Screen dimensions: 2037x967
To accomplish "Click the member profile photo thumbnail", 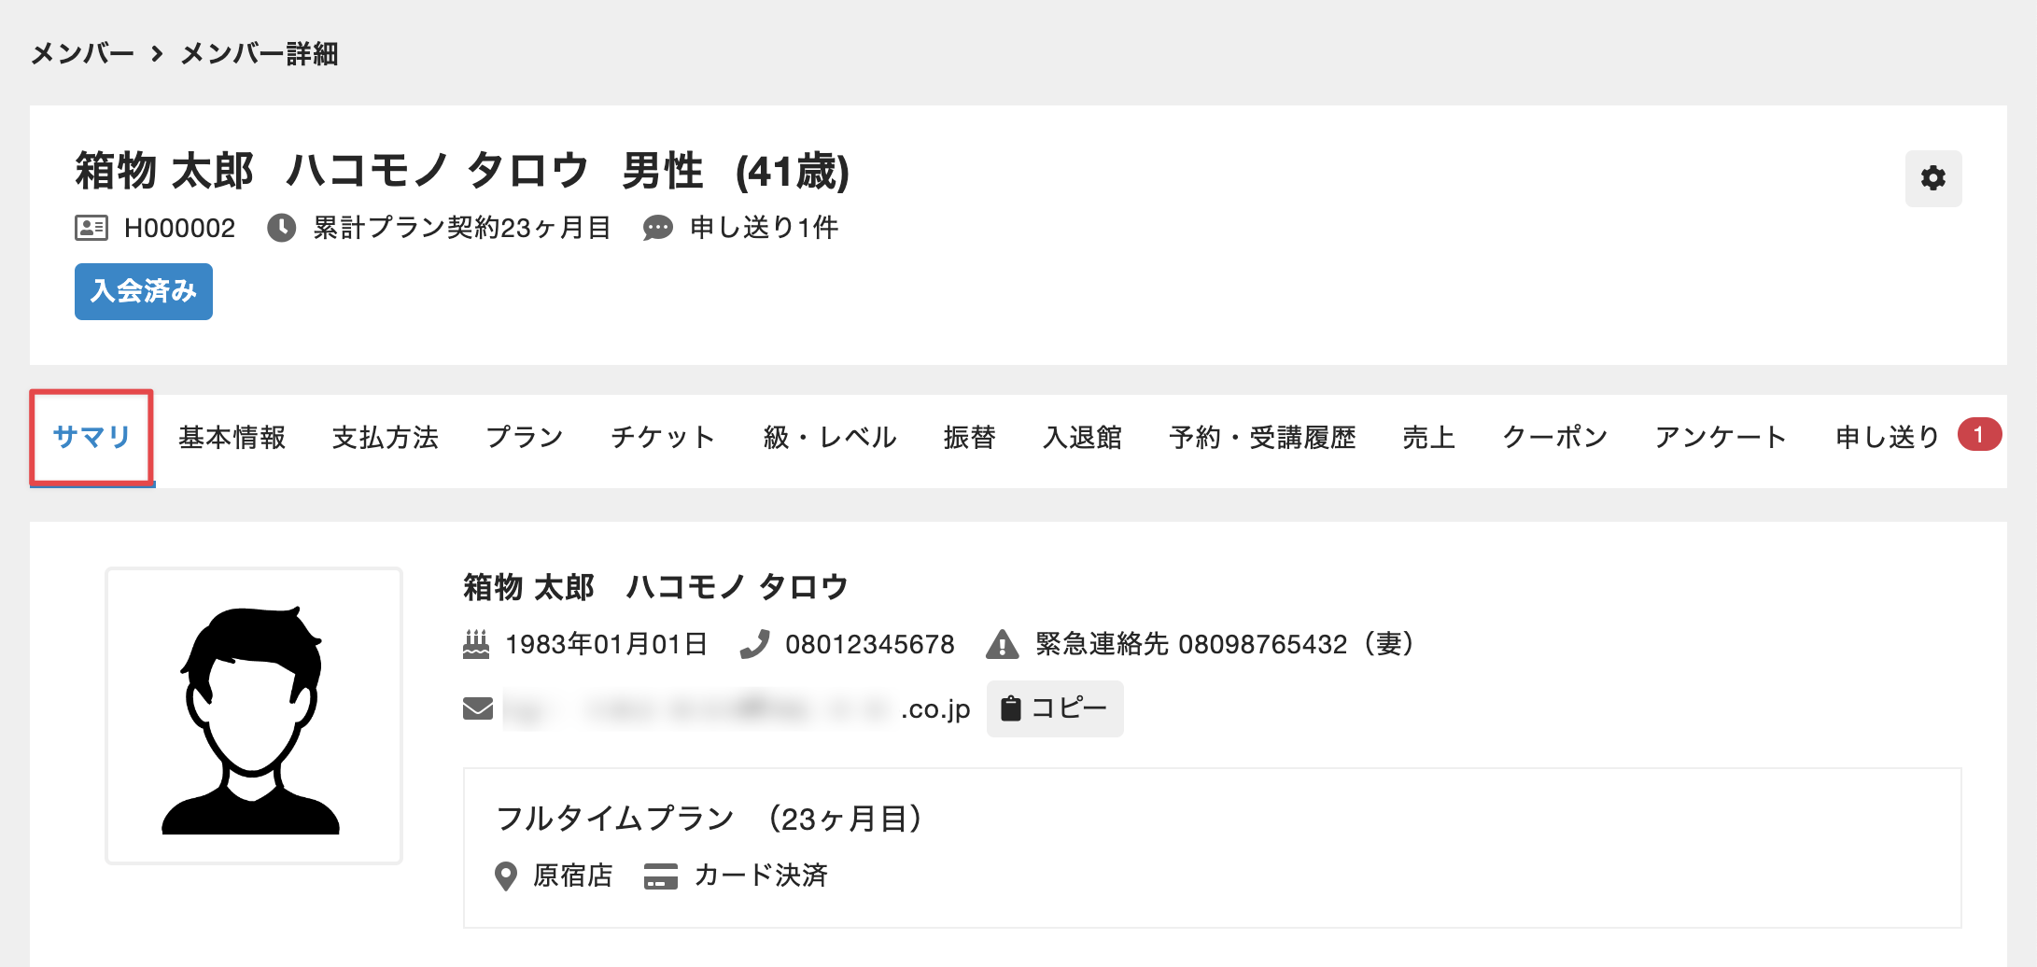I will click(x=254, y=716).
